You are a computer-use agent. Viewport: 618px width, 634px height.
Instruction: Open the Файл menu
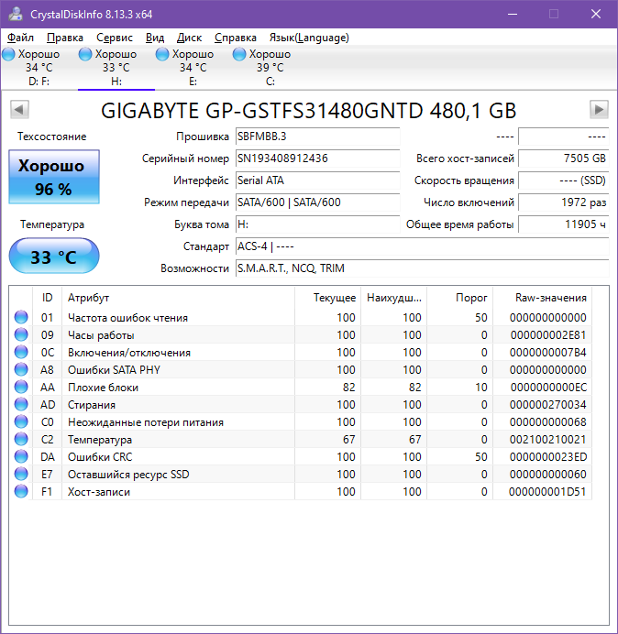coord(20,38)
